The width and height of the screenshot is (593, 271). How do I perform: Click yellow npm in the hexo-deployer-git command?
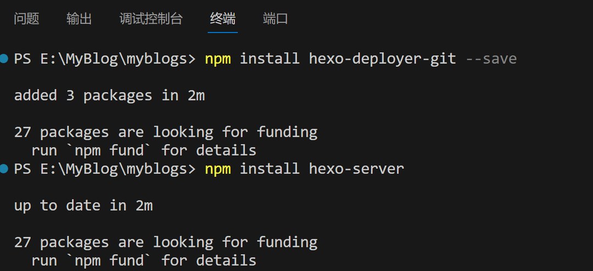click(217, 59)
